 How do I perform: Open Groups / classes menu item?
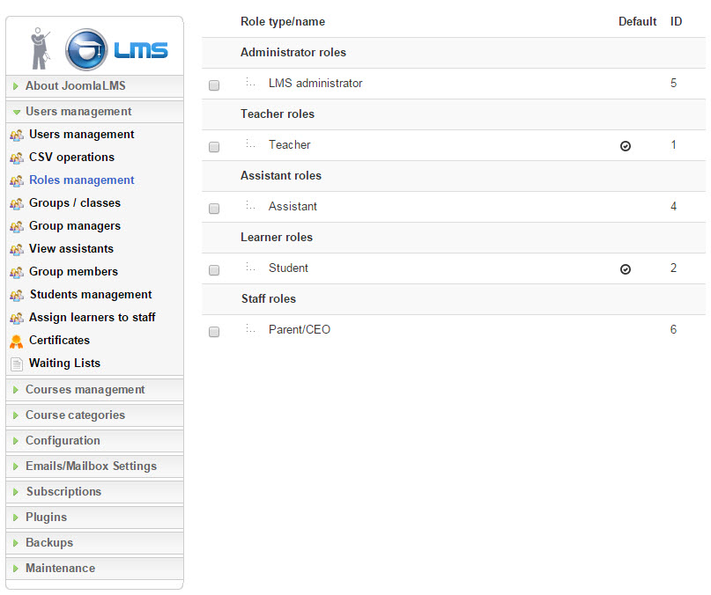coord(75,203)
